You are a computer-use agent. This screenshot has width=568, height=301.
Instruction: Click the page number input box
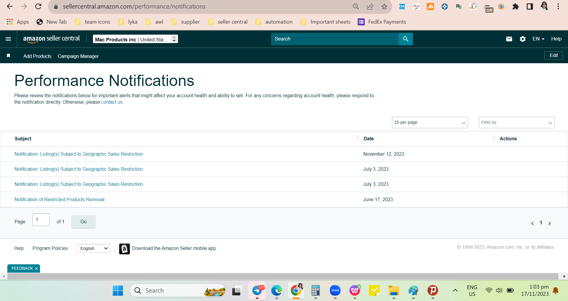41,220
